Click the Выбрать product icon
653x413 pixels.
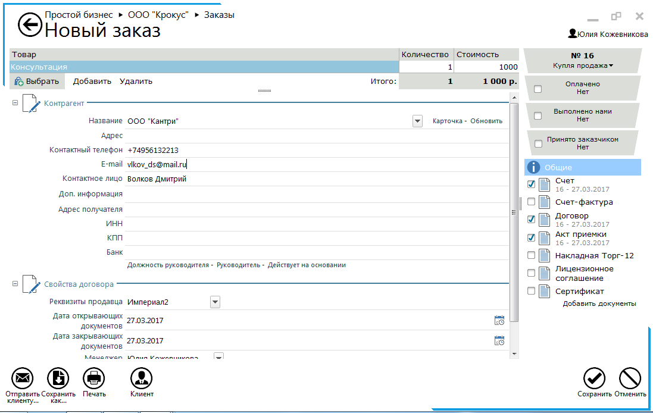point(18,82)
